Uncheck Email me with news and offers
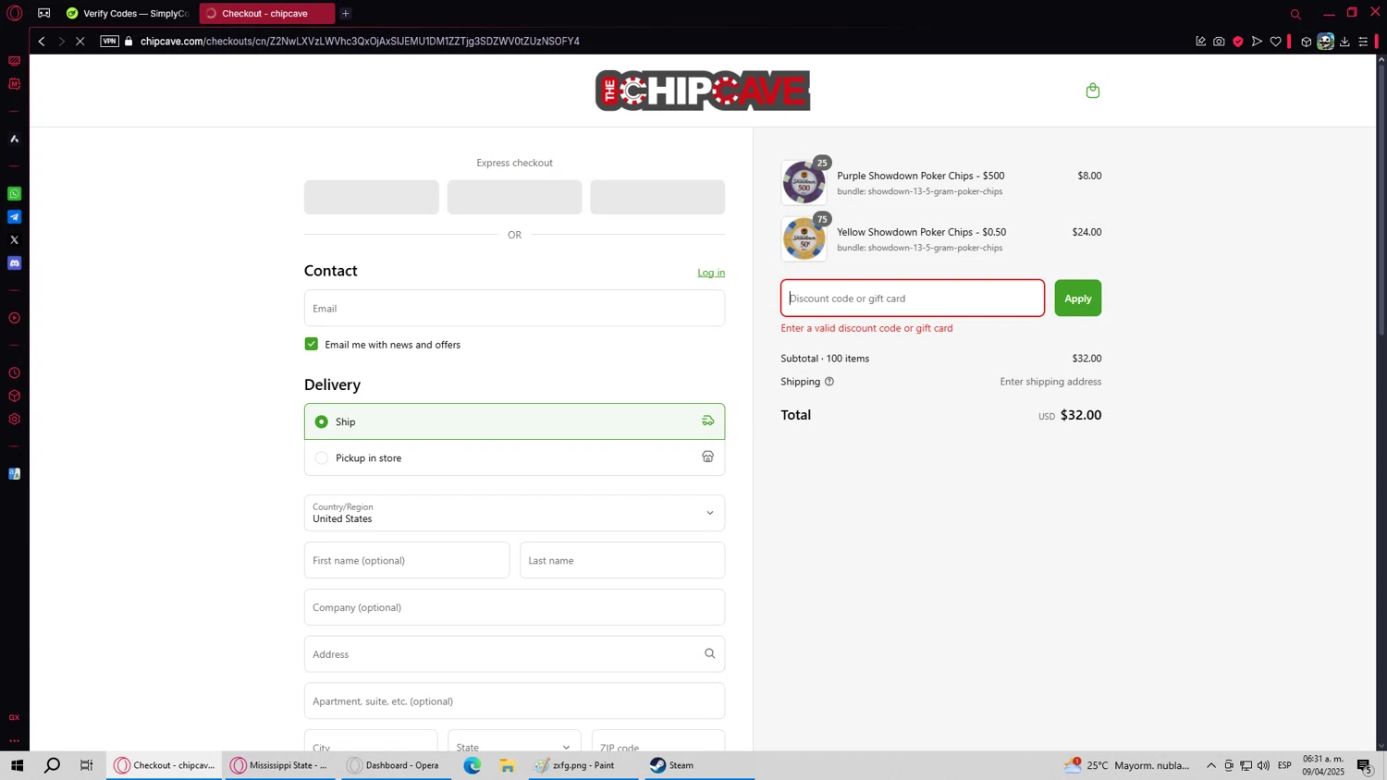Screen dimensions: 1387x780 click(312, 344)
